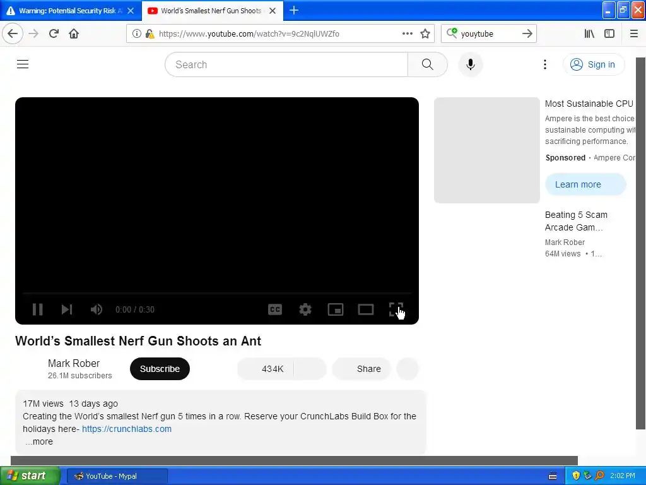
Task: Open video settings gear icon
Action: click(x=305, y=309)
